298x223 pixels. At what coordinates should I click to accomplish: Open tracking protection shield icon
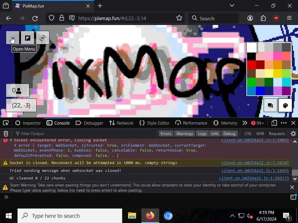[52, 18]
